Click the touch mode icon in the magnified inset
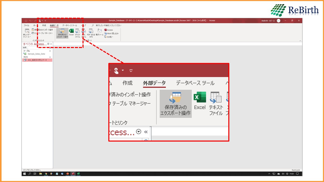The height and width of the screenshot is (182, 324). click(116, 71)
